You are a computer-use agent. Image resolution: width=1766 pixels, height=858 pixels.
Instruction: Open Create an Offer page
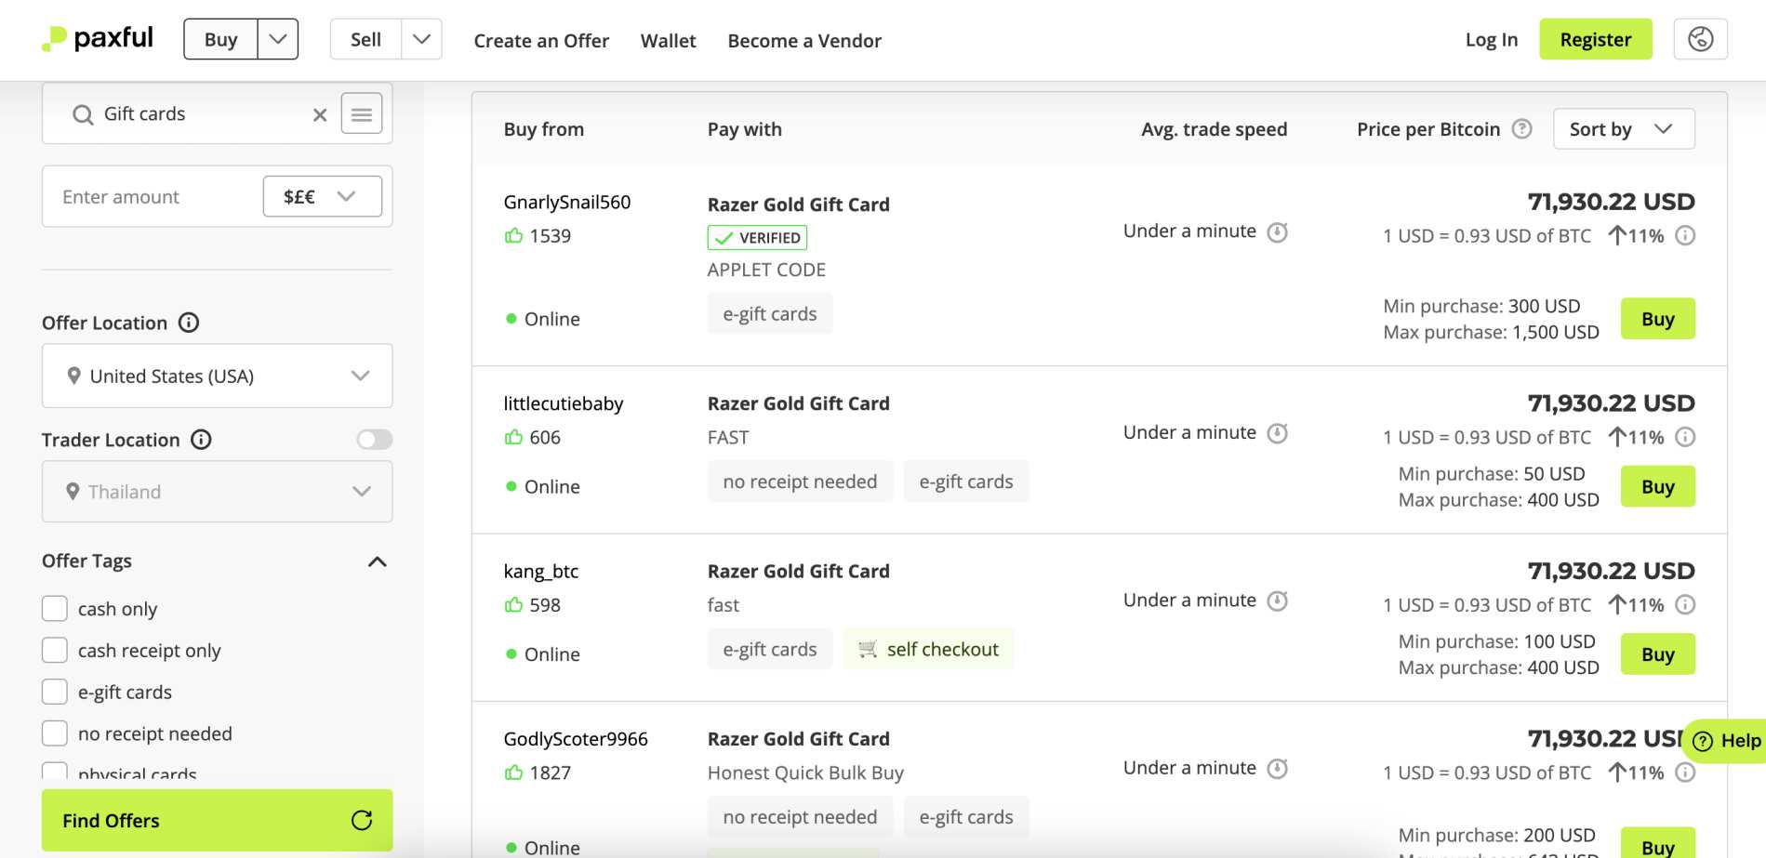pyautogui.click(x=541, y=41)
